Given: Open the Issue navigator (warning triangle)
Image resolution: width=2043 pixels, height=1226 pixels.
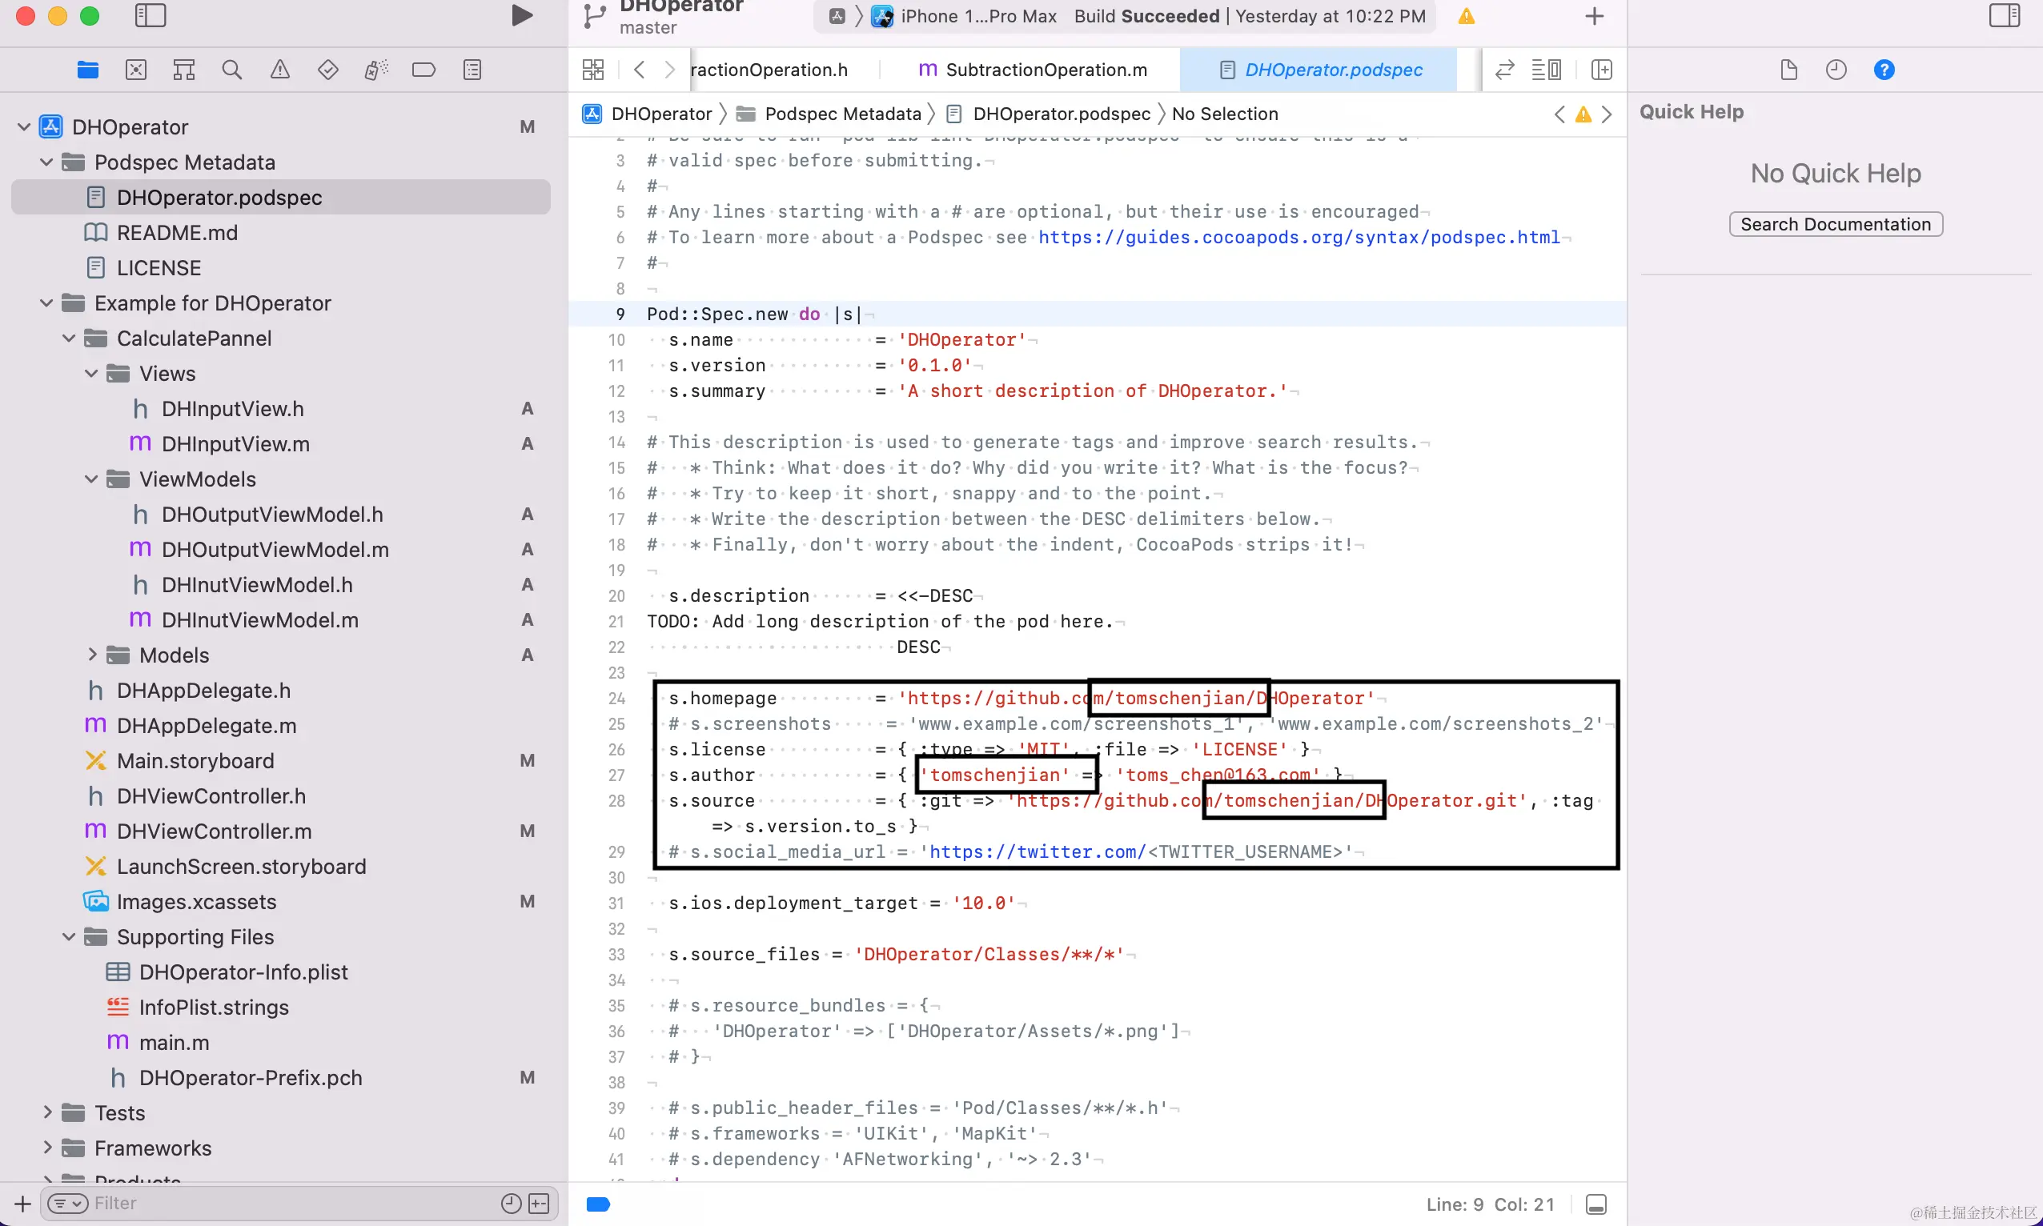Looking at the screenshot, I should click(280, 70).
